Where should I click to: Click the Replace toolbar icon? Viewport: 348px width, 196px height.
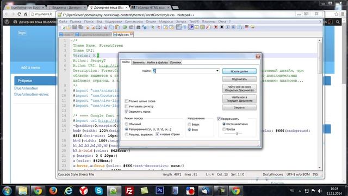[x=145, y=27]
